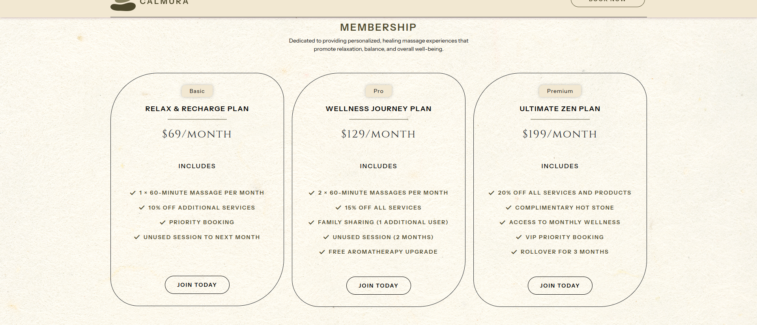This screenshot has height=325, width=757.
Task: Click the Premium plan badge
Action: tap(560, 91)
